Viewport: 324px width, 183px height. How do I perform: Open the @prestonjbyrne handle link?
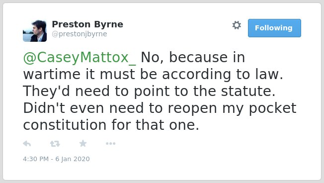tap(80, 34)
